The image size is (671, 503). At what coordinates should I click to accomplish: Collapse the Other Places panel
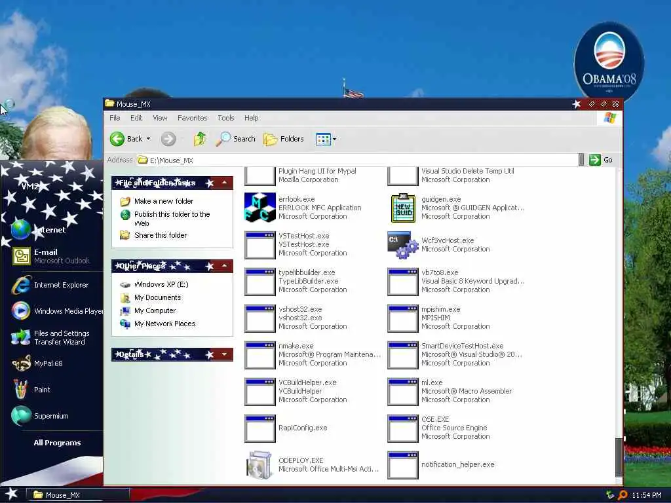click(225, 266)
